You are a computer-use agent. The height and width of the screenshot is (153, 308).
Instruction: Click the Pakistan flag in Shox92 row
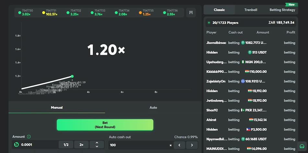243,110
